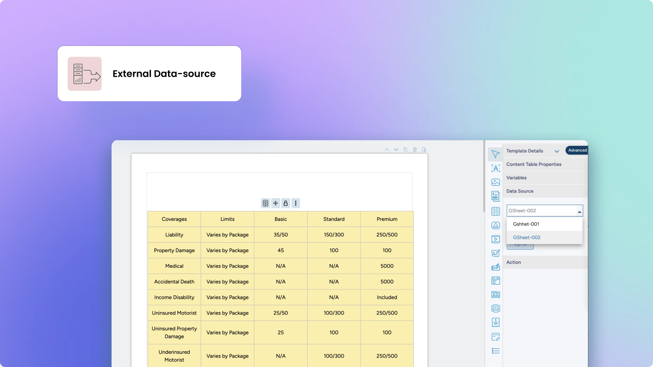The image size is (653, 367).
Task: Move page down with the down chevron
Action: coord(396,150)
